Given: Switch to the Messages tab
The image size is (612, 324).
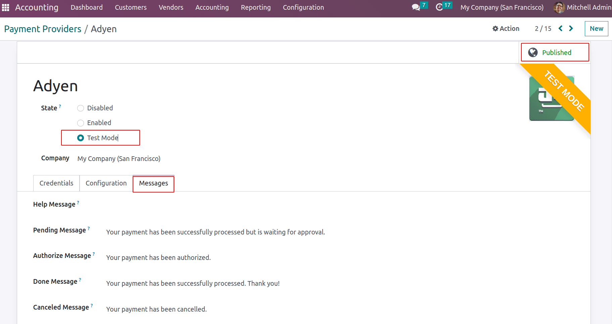Looking at the screenshot, I should click(x=153, y=183).
